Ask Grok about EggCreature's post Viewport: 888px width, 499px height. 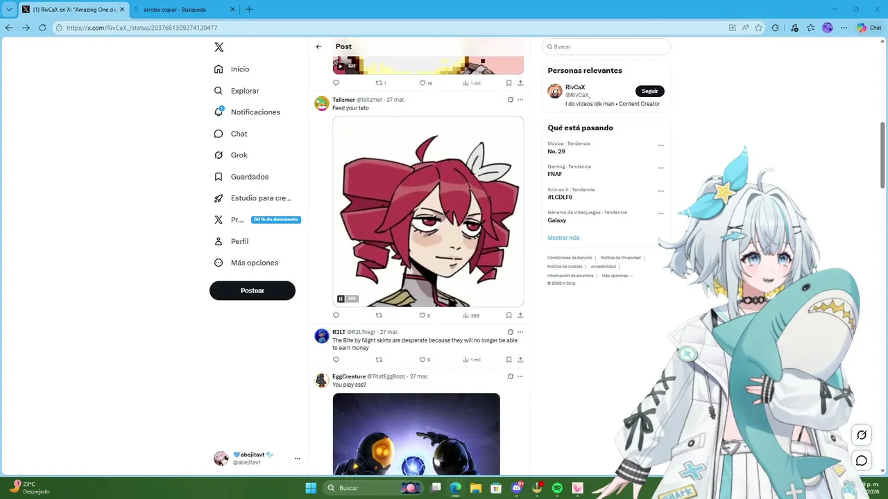click(x=510, y=376)
